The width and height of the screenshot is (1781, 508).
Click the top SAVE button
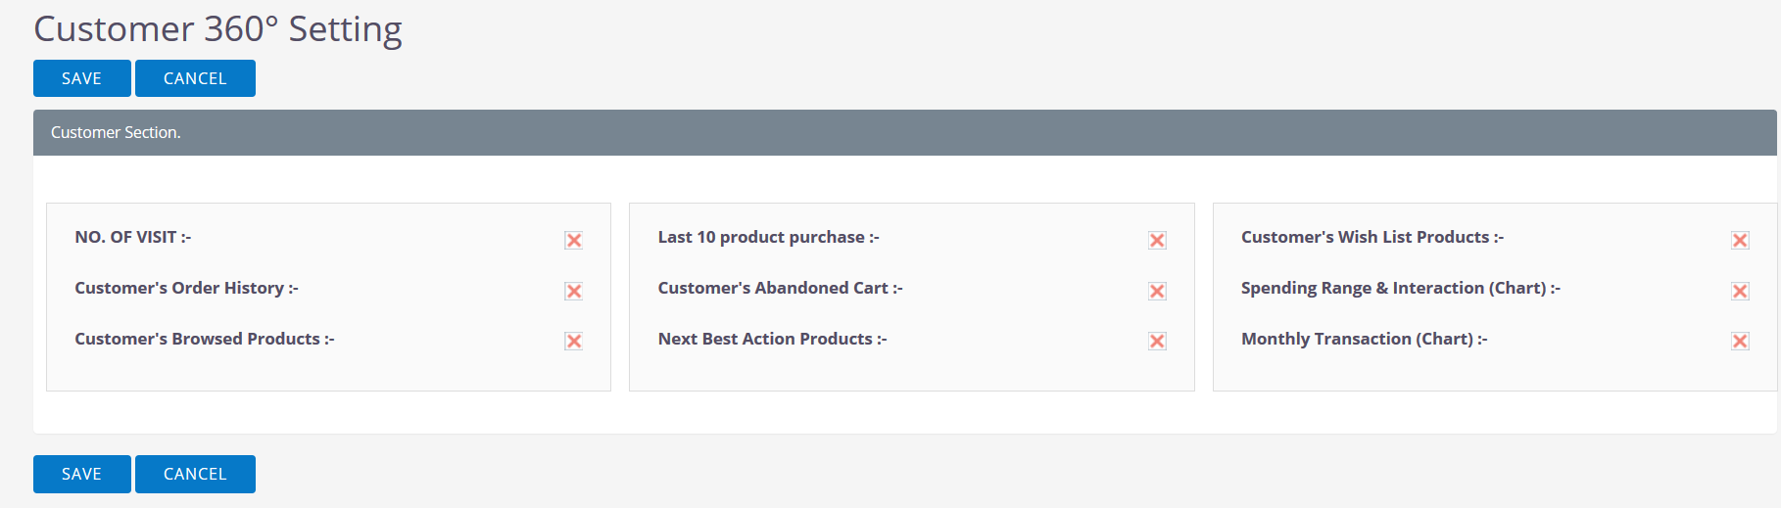[82, 78]
